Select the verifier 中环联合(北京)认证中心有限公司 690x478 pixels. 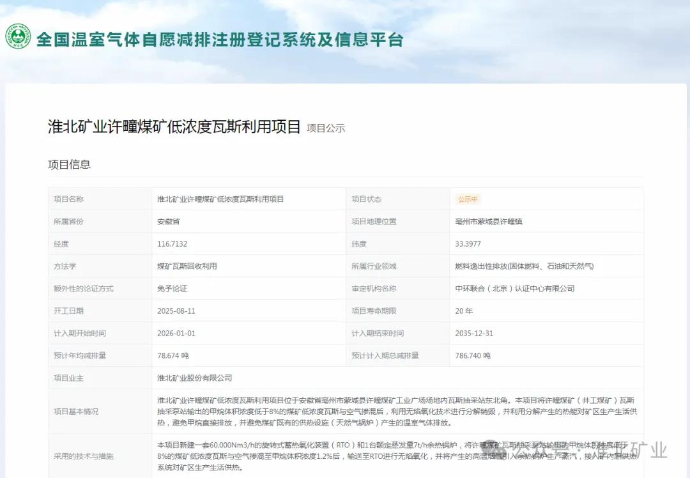point(515,289)
